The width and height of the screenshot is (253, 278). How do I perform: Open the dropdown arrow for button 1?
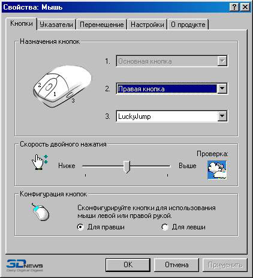click(x=222, y=61)
